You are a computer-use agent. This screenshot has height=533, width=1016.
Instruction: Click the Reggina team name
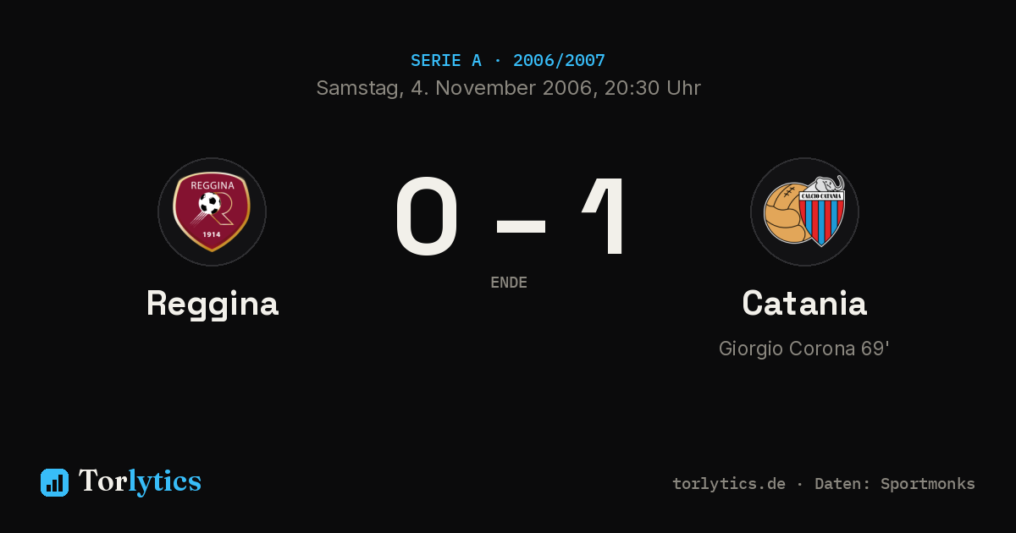[213, 304]
